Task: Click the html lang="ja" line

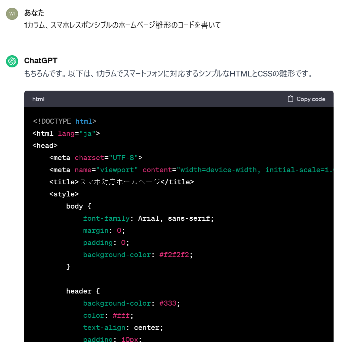Action: pos(66,133)
